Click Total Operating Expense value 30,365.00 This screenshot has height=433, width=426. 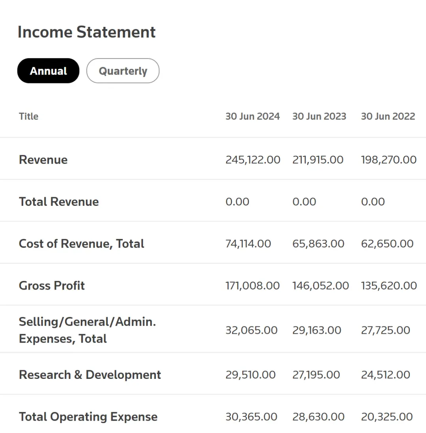click(x=251, y=417)
